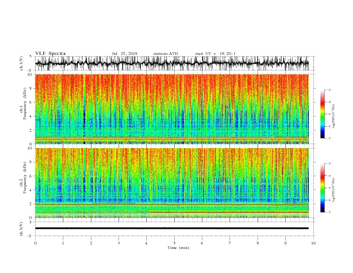Click time axis tick label "5"
The width and height of the screenshot is (353, 273).
(x=174, y=243)
